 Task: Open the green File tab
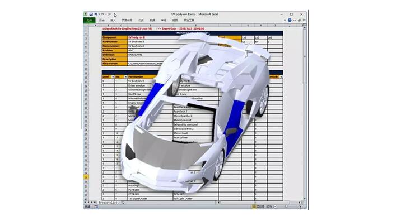[89, 20]
